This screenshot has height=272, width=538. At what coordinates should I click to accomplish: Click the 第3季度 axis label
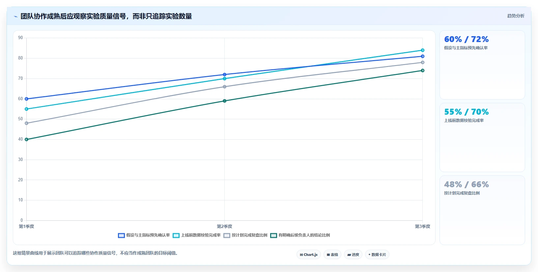[423, 226]
